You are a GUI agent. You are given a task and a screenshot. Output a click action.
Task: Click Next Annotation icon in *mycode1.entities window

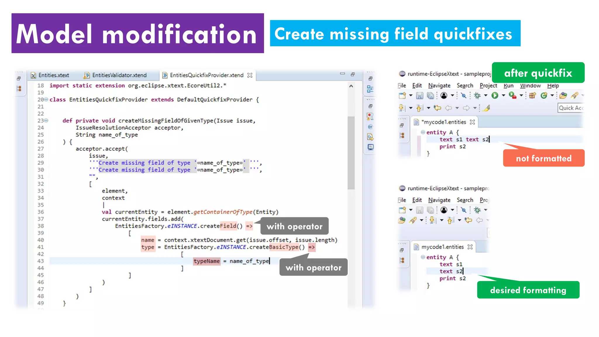402,108
